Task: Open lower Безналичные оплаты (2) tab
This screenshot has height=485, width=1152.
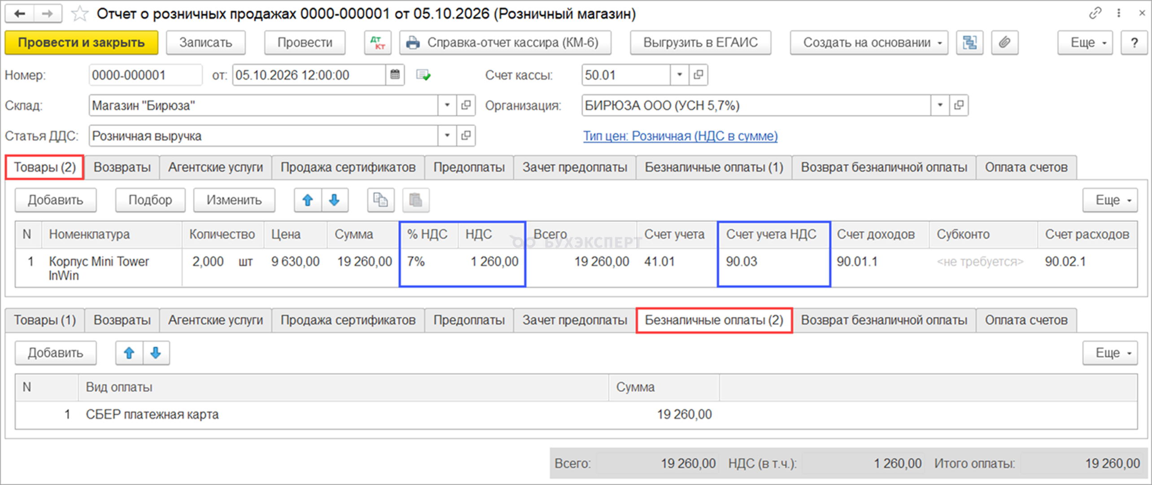Action: (714, 320)
